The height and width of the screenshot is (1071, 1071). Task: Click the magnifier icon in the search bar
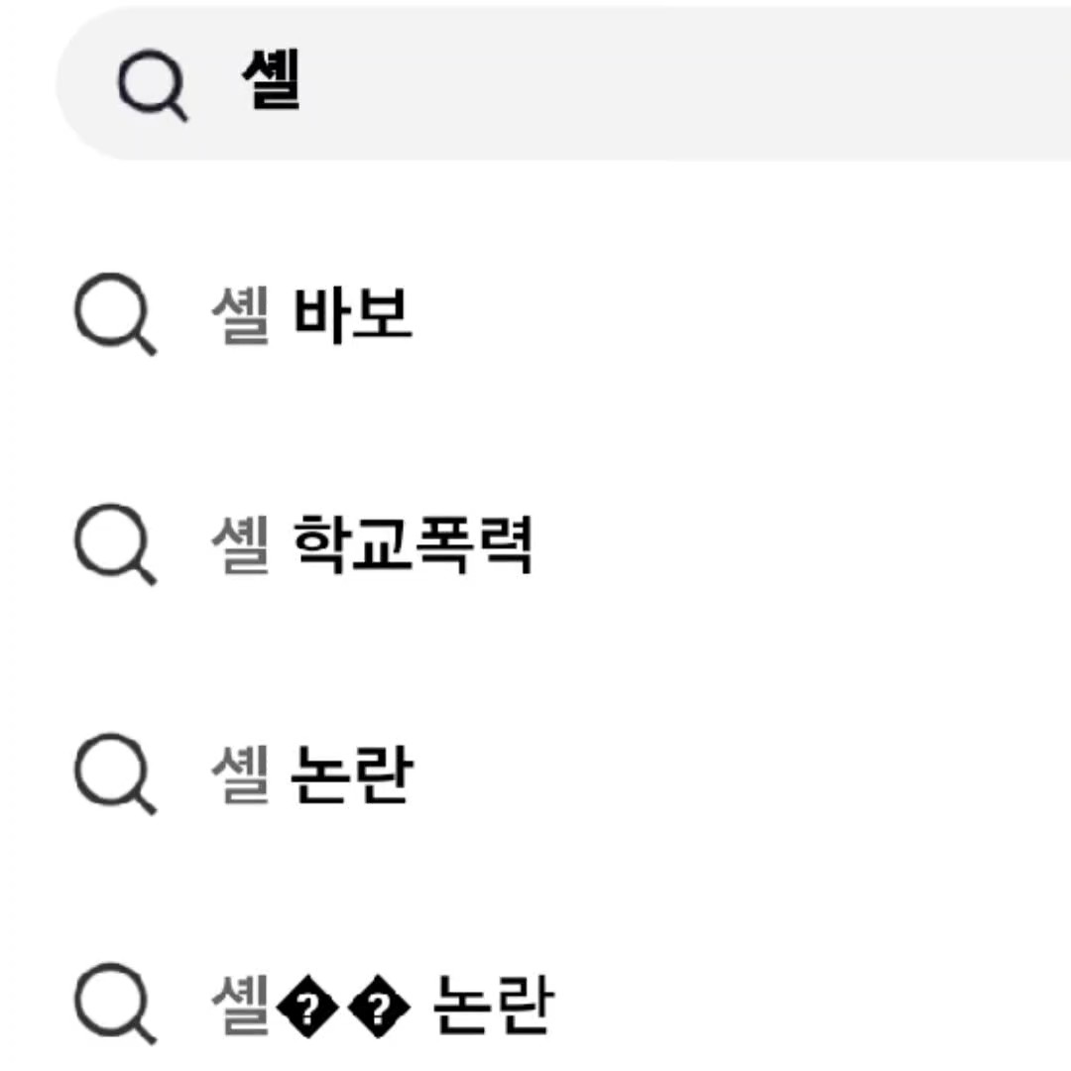click(x=152, y=85)
